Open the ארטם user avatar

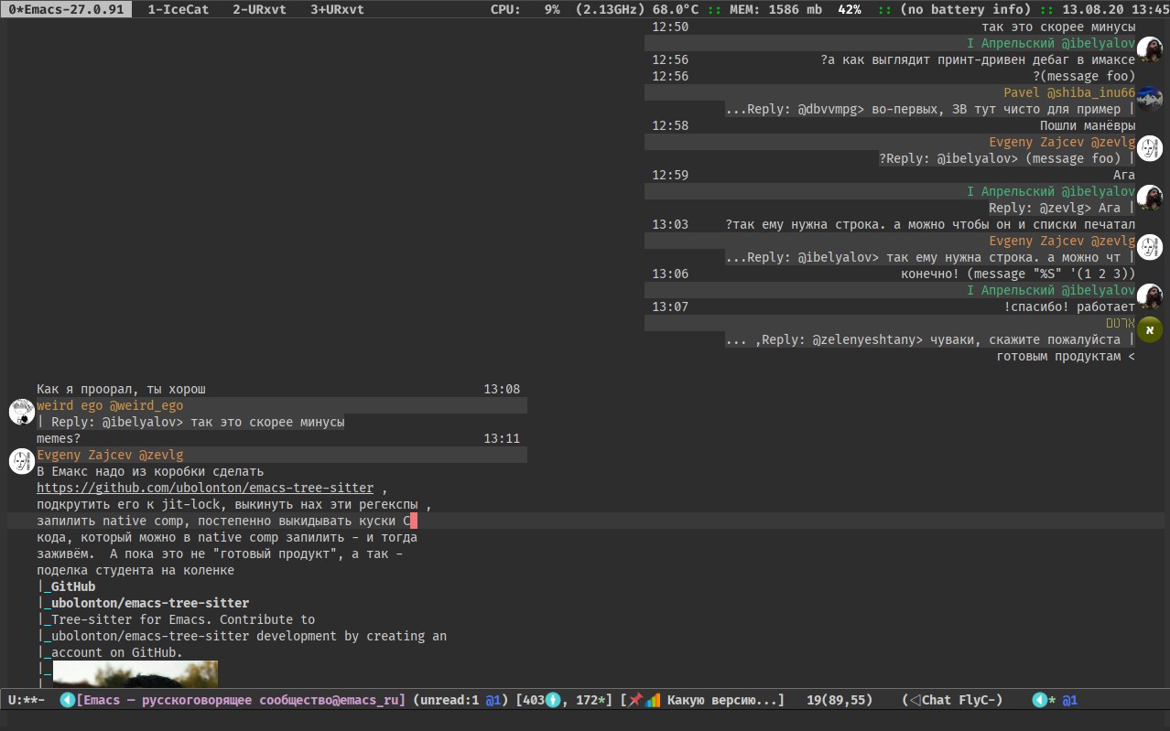click(x=1150, y=330)
